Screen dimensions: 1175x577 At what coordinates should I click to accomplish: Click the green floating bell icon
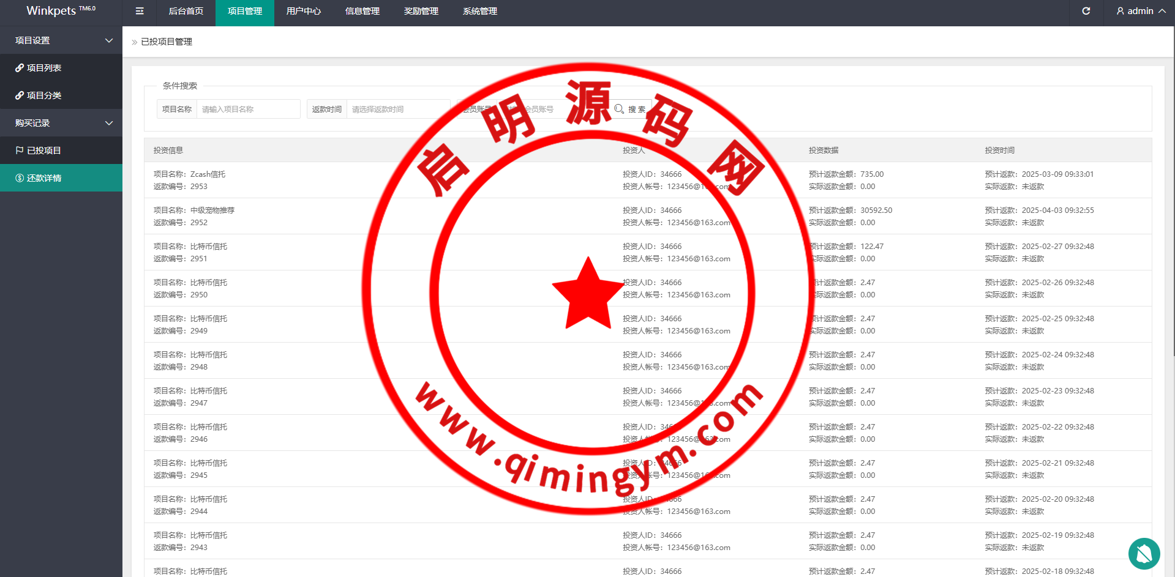(x=1144, y=554)
